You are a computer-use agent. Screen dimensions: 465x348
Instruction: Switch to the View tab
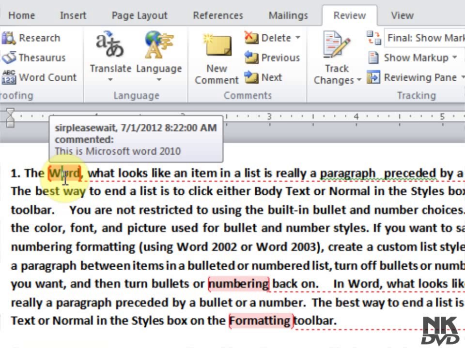pos(402,15)
